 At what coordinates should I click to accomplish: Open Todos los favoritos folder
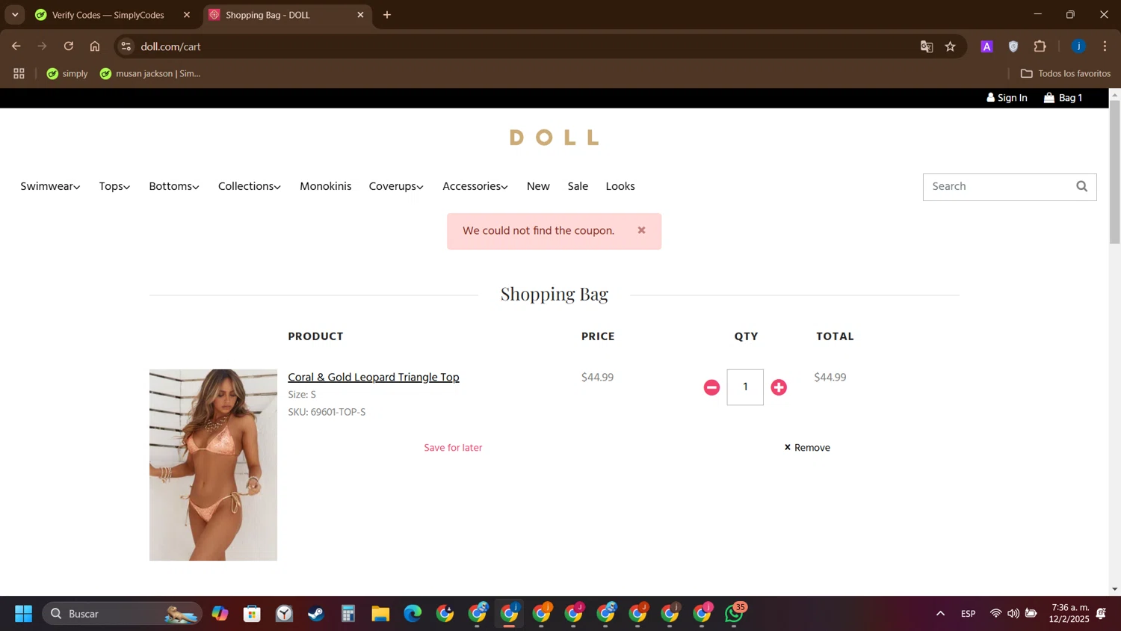tap(1066, 73)
